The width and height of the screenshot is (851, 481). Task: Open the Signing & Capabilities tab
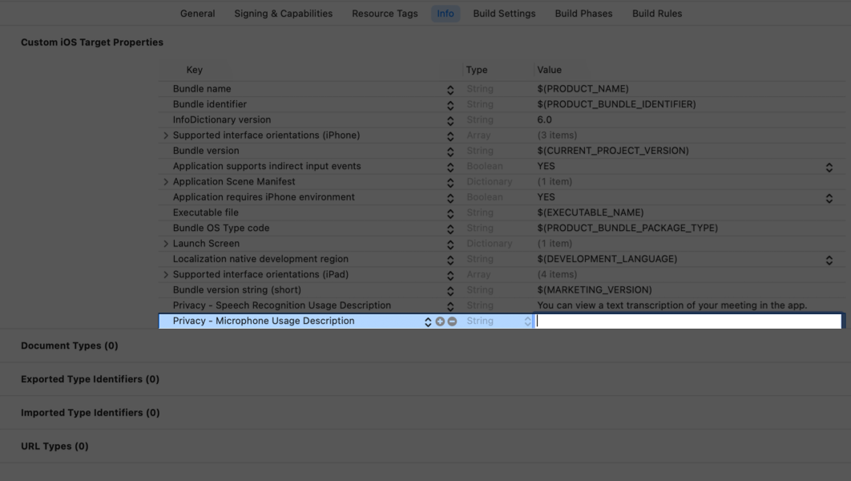[x=283, y=13]
